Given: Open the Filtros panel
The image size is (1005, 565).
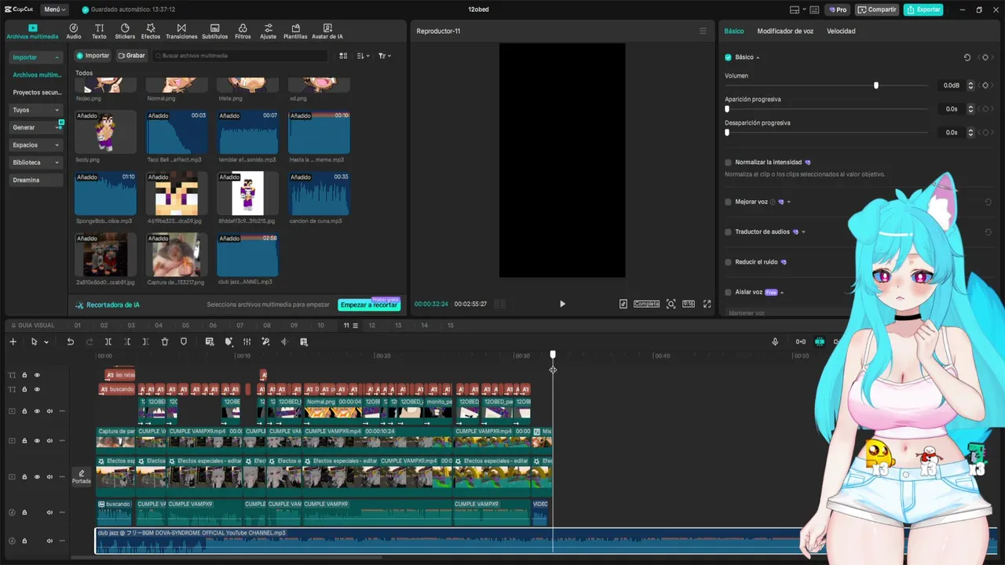Looking at the screenshot, I should pos(243,31).
